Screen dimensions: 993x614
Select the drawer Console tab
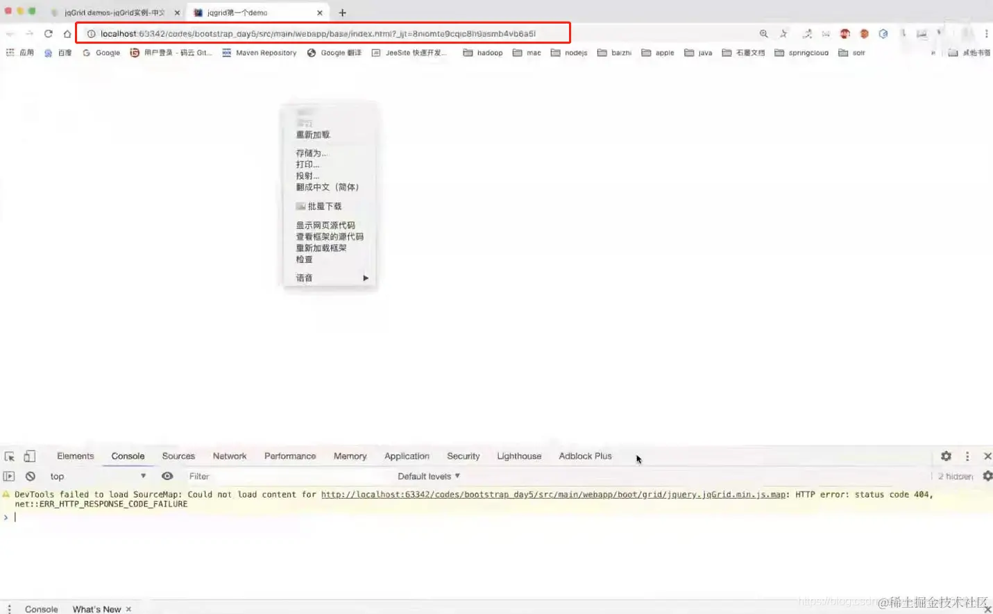click(x=41, y=609)
